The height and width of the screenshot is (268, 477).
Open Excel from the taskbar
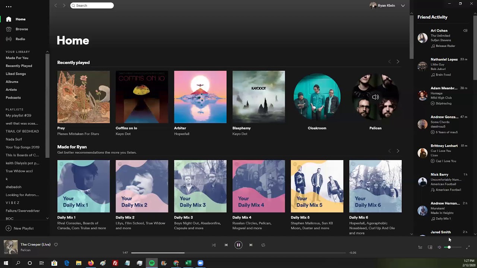click(188, 263)
